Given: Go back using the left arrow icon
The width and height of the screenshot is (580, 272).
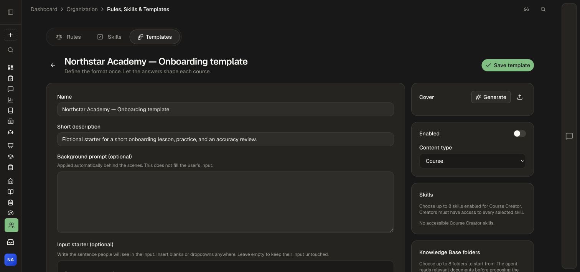Looking at the screenshot, I should point(53,65).
